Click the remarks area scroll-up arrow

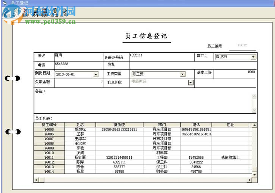(x=254, y=96)
